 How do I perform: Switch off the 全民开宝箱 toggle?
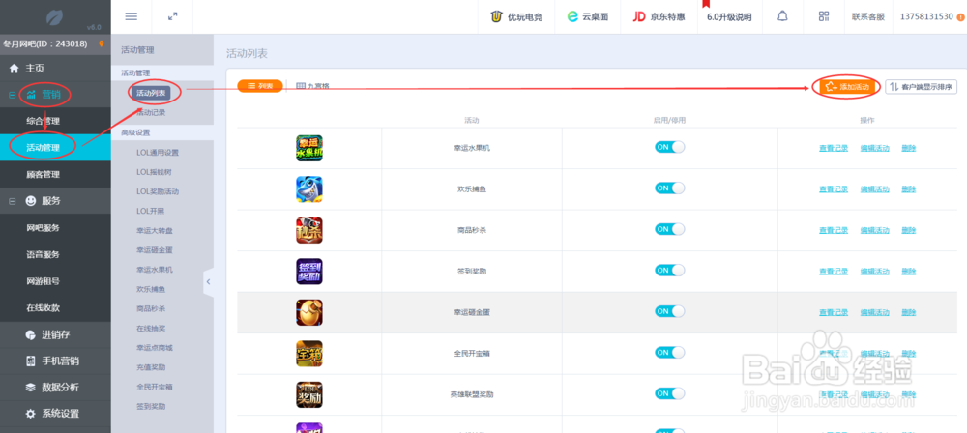[670, 352]
